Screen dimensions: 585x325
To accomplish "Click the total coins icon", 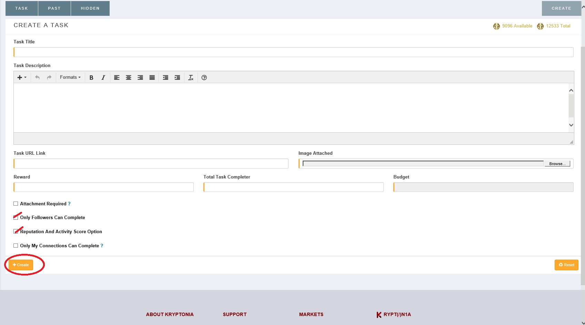I will [x=540, y=26].
